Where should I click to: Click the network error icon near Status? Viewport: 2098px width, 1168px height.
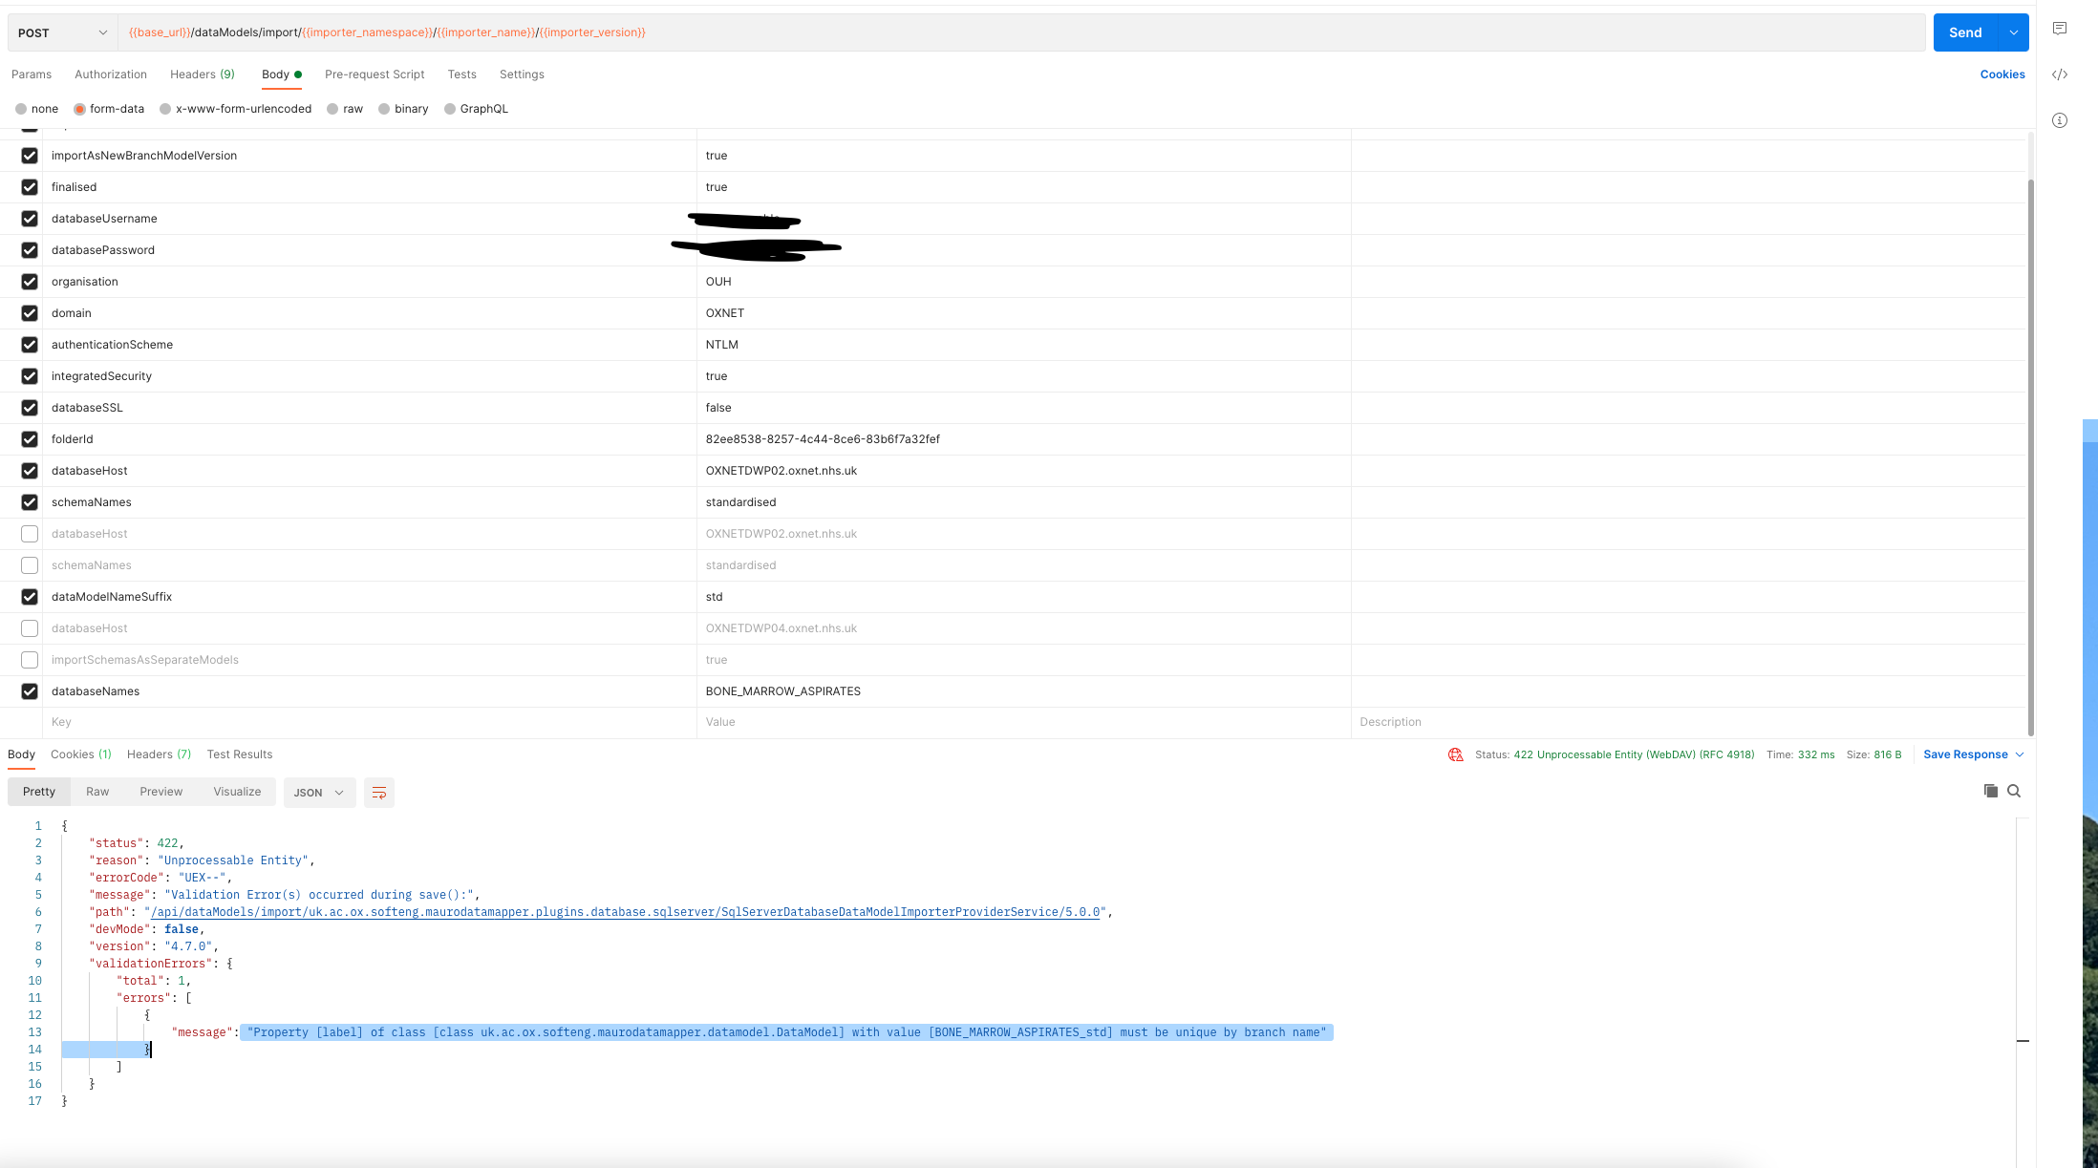[x=1455, y=754]
